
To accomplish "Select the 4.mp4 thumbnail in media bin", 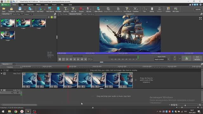I will (8, 35).
